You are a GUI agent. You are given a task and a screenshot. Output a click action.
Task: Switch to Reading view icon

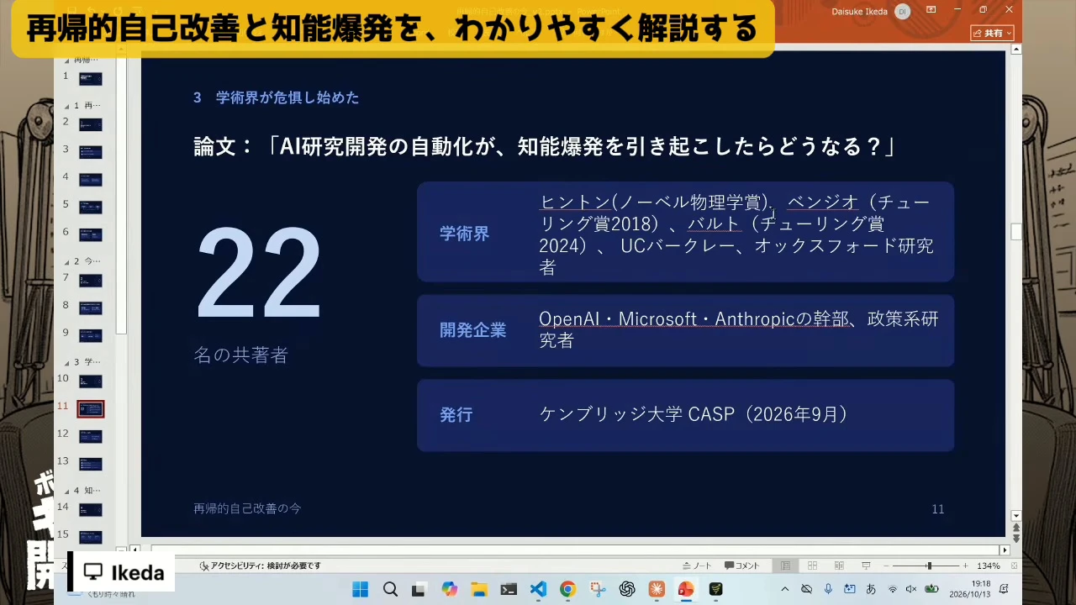[x=839, y=566]
